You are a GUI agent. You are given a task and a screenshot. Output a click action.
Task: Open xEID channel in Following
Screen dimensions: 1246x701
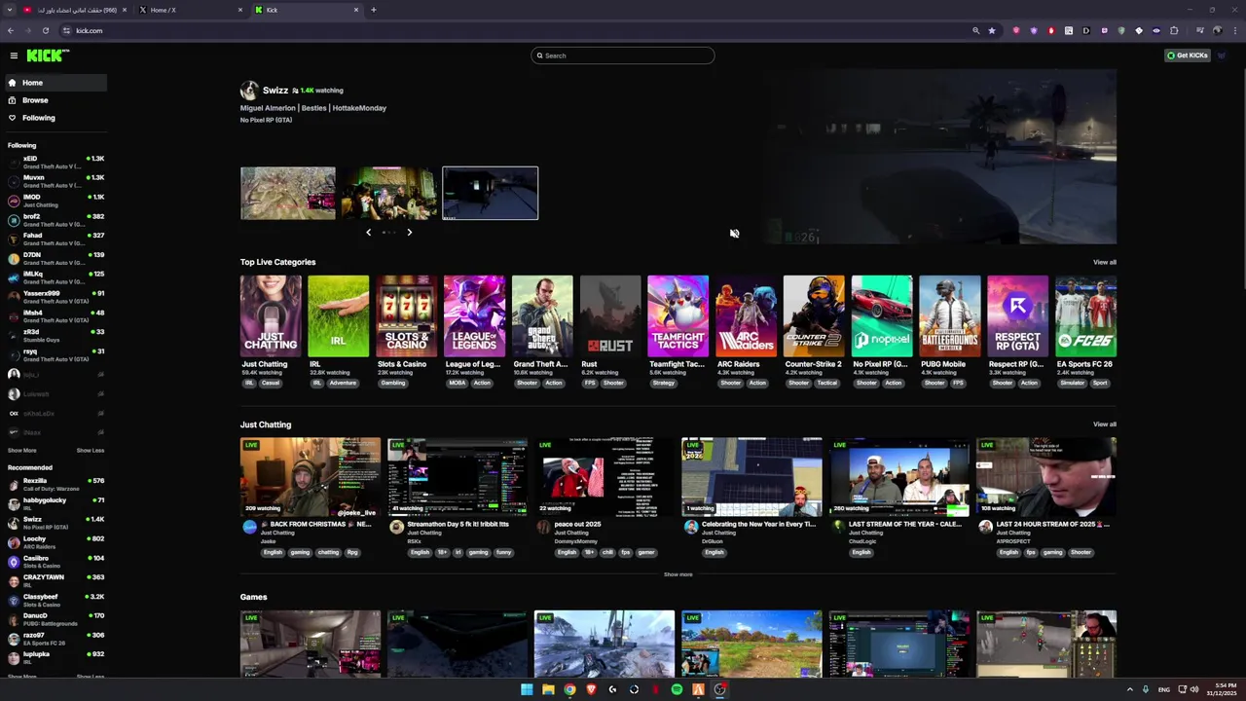click(55, 162)
